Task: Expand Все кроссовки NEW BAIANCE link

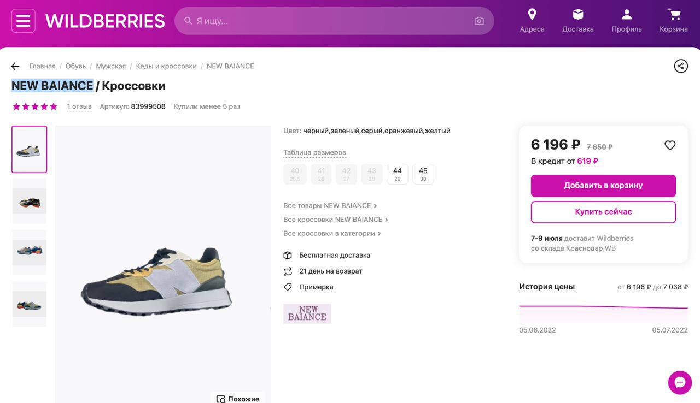Action: [335, 220]
